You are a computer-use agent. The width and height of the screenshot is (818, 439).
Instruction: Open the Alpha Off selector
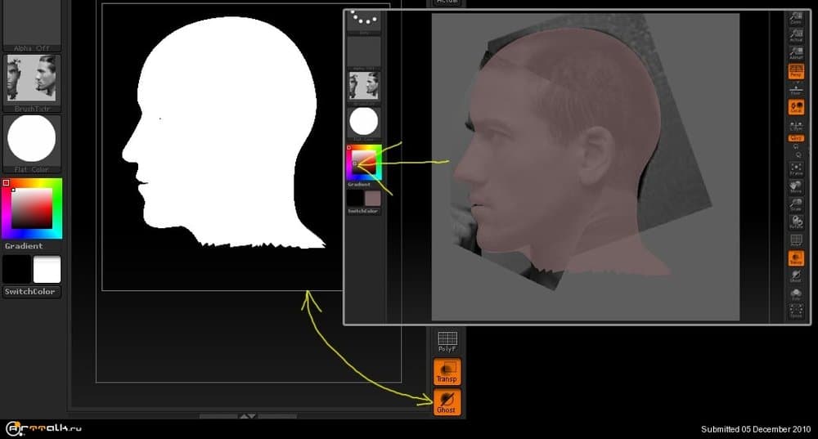click(x=31, y=25)
